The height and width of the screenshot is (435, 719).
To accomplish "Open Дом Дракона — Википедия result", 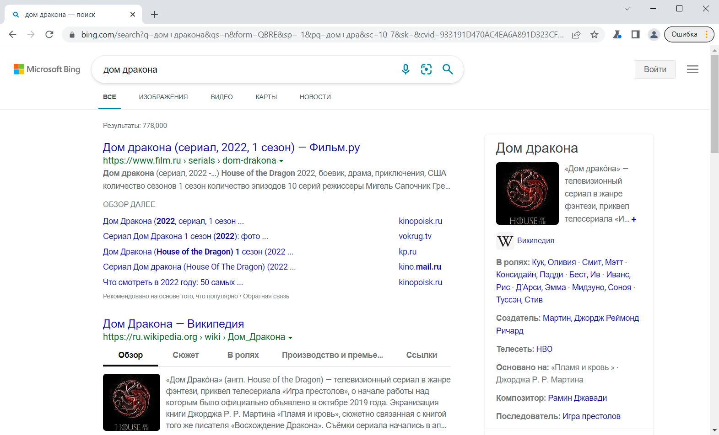I will tap(173, 324).
